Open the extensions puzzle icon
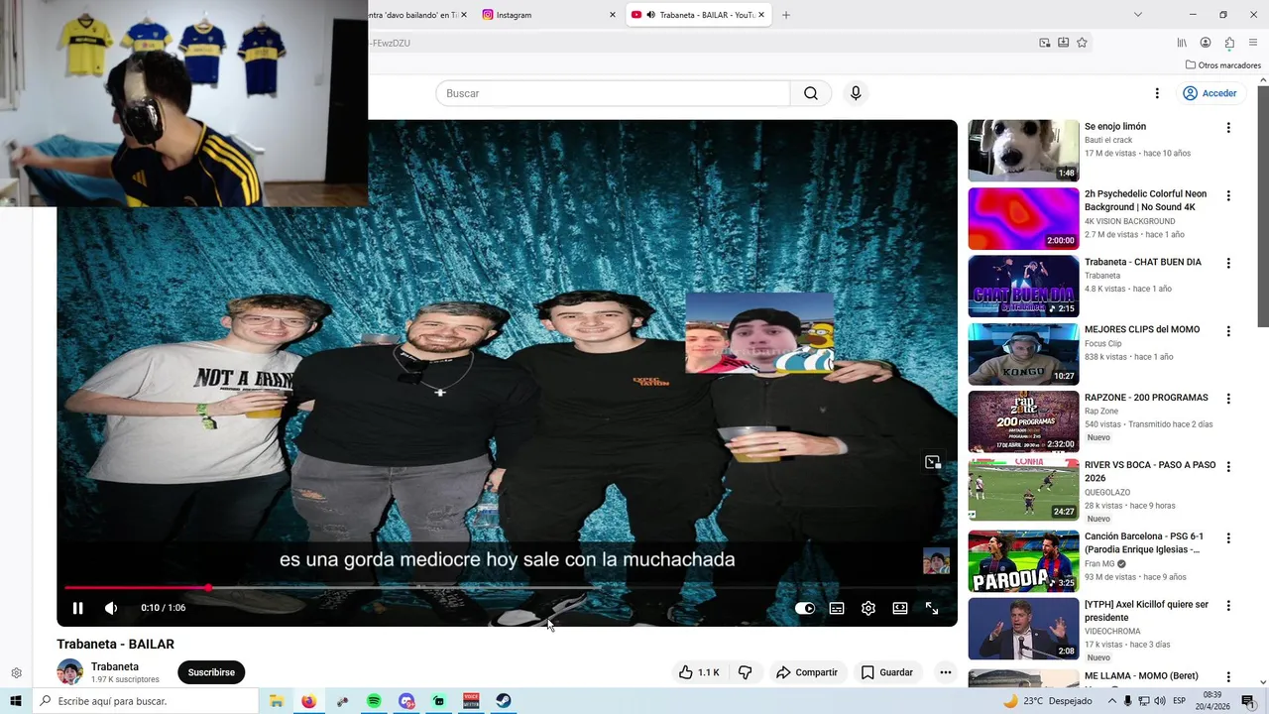This screenshot has width=1269, height=714. pos(1229,43)
